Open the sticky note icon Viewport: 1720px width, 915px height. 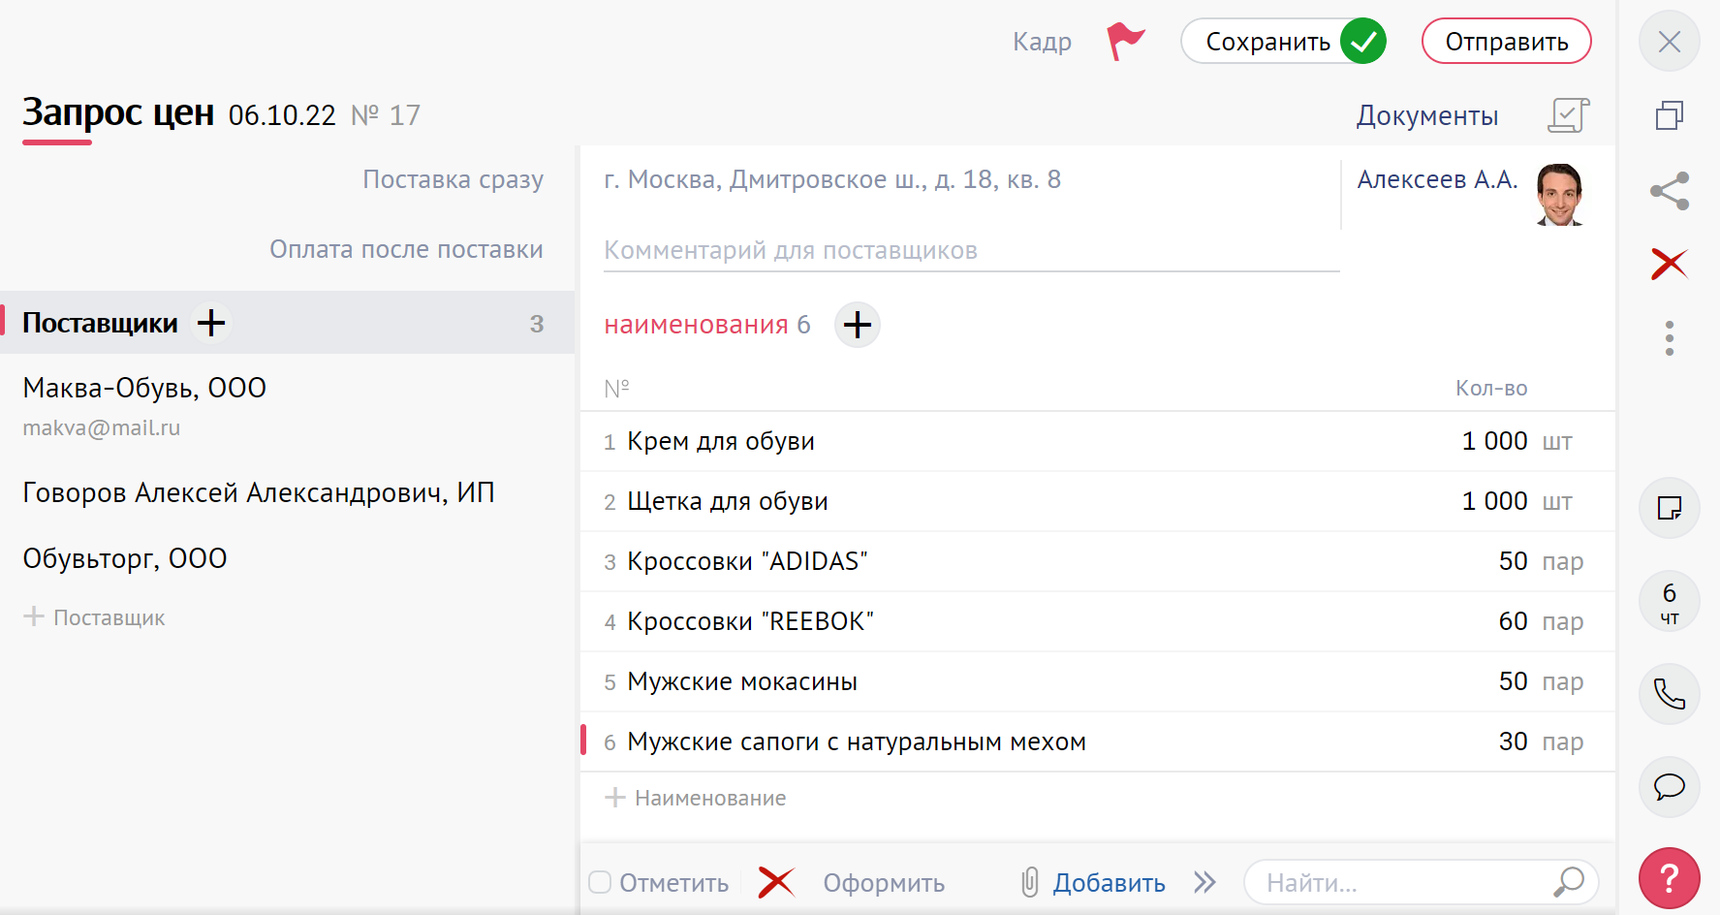pos(1669,508)
